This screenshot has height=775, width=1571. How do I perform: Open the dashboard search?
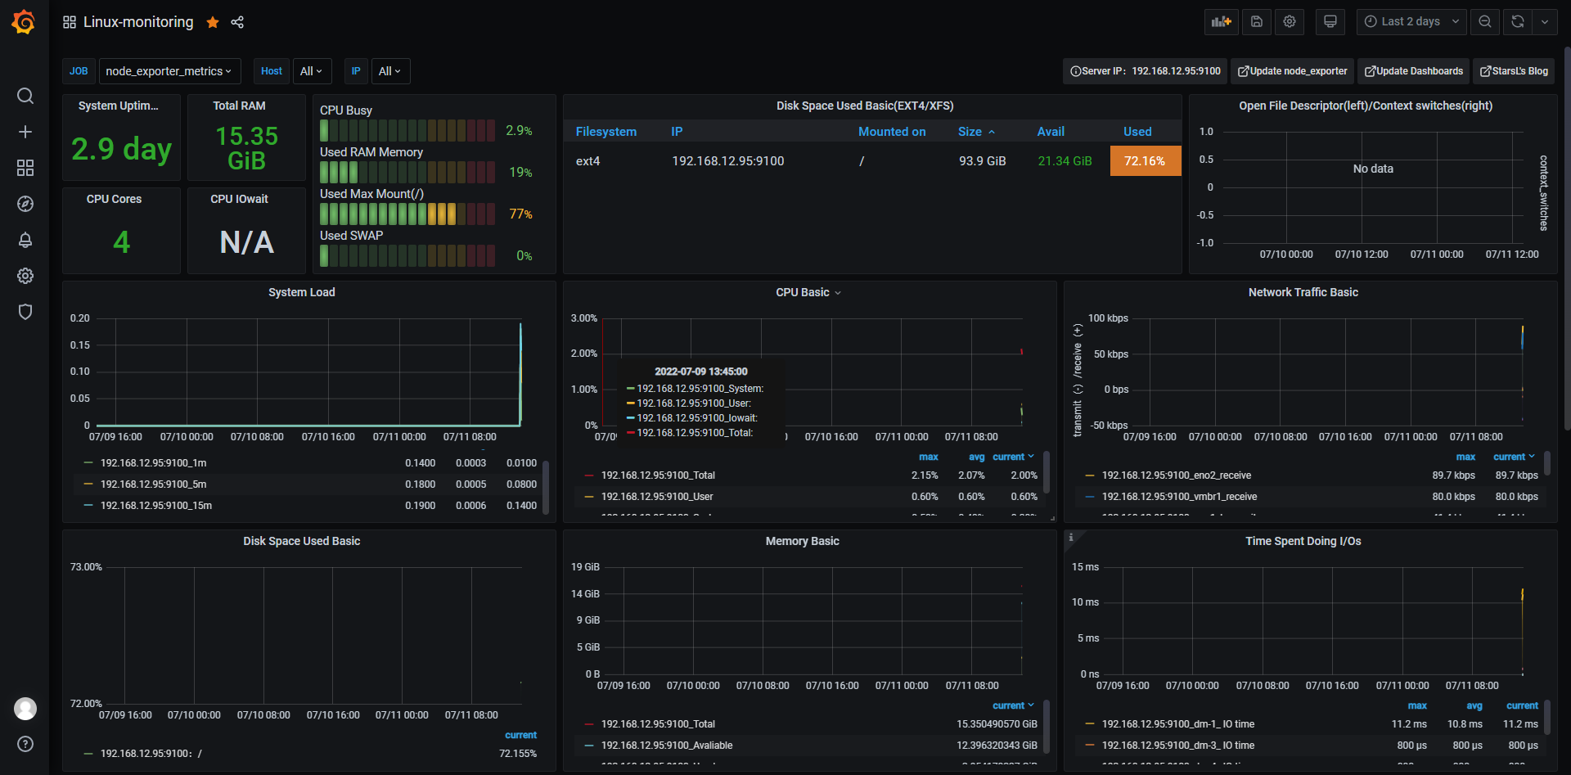(x=25, y=96)
